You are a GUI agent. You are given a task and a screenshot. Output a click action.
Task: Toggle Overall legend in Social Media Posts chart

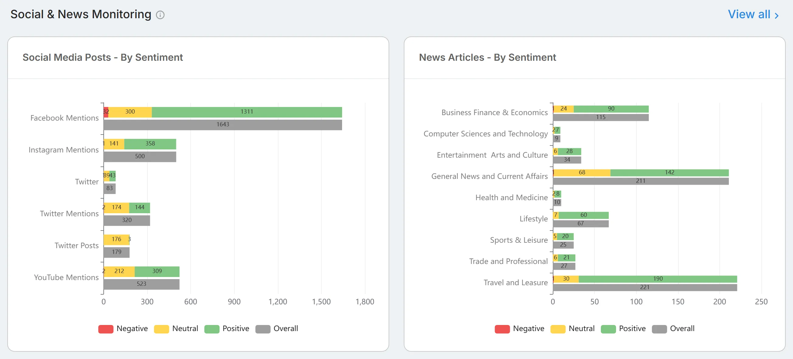[x=276, y=329]
